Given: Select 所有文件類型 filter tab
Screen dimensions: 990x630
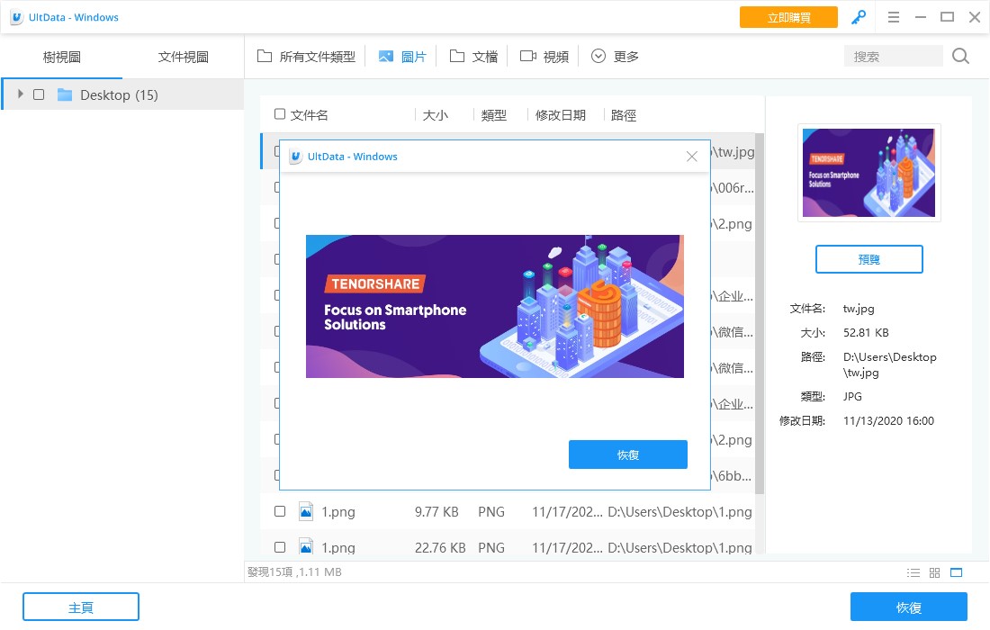Looking at the screenshot, I should pyautogui.click(x=306, y=57).
